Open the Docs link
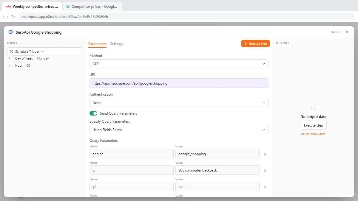 coord(336,32)
